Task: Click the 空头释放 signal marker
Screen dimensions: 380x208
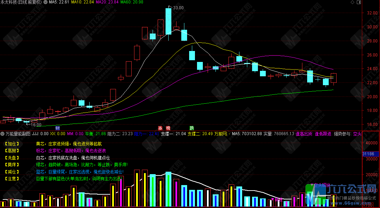Action: point(320,185)
